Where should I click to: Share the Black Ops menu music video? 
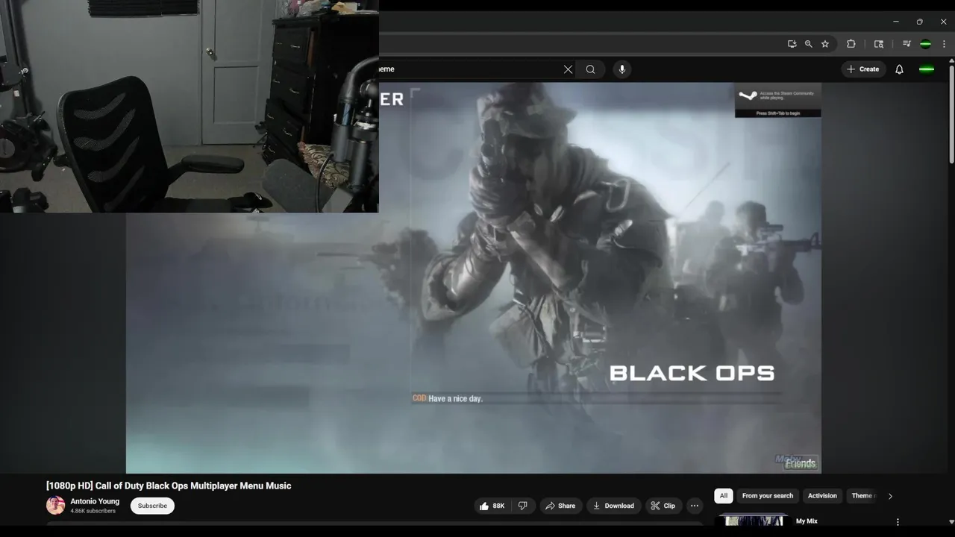(560, 506)
